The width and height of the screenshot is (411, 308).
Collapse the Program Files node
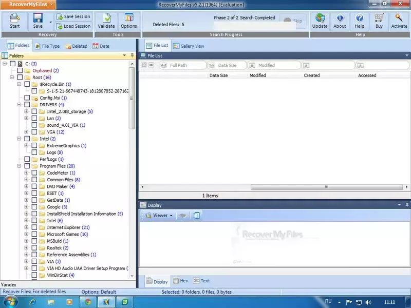19,166
